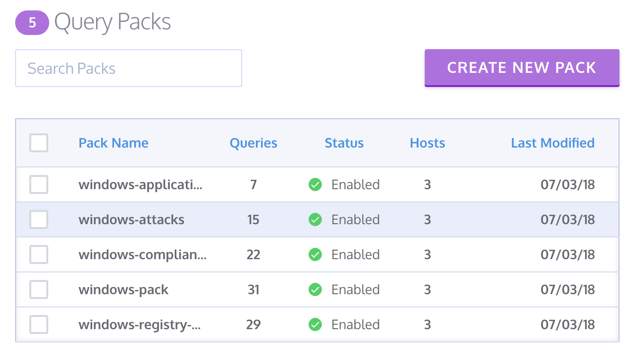Viewport: 629px width, 350px height.
Task: Click the Create New Pack button
Action: [x=522, y=68]
